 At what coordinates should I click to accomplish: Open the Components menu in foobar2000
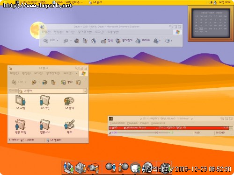pos(158,123)
